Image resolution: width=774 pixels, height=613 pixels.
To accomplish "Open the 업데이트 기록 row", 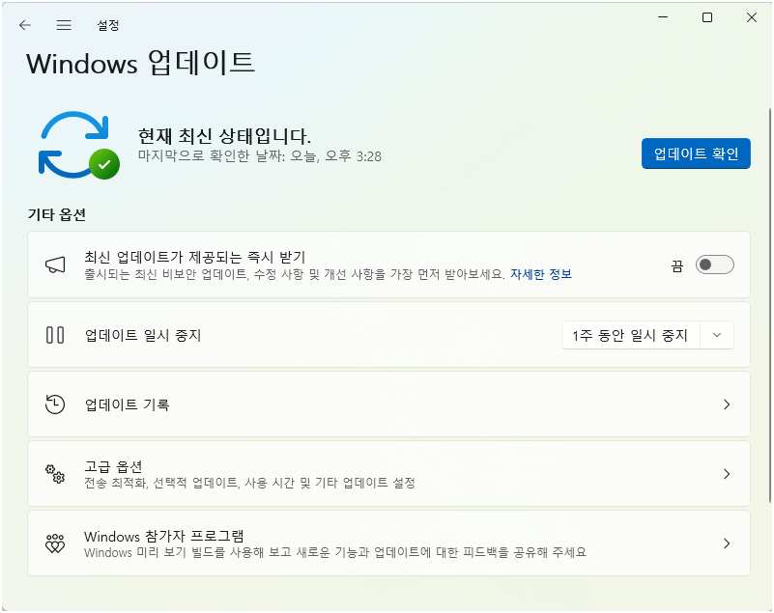I will coord(389,404).
